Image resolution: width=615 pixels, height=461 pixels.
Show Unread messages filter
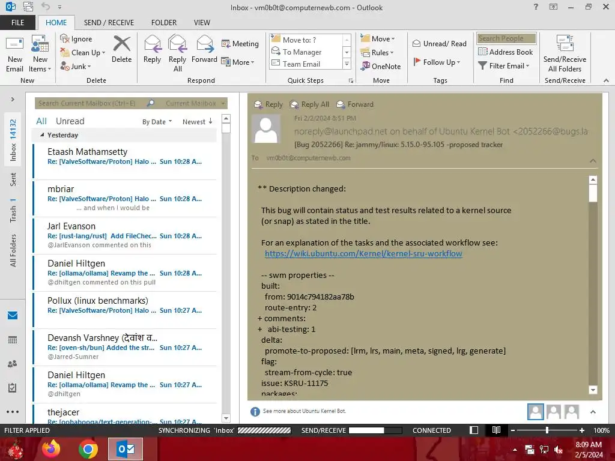(x=70, y=121)
